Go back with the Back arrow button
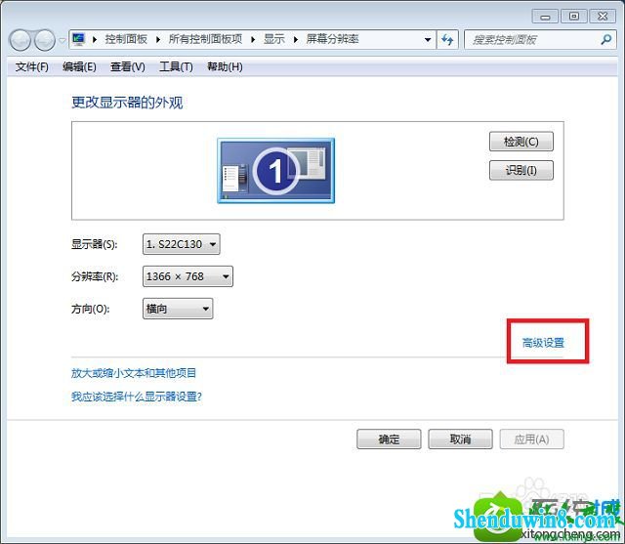 [20, 40]
